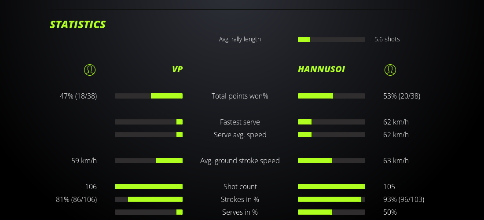
Task: Click VP's Serves in % bar
Action: [x=149, y=212]
